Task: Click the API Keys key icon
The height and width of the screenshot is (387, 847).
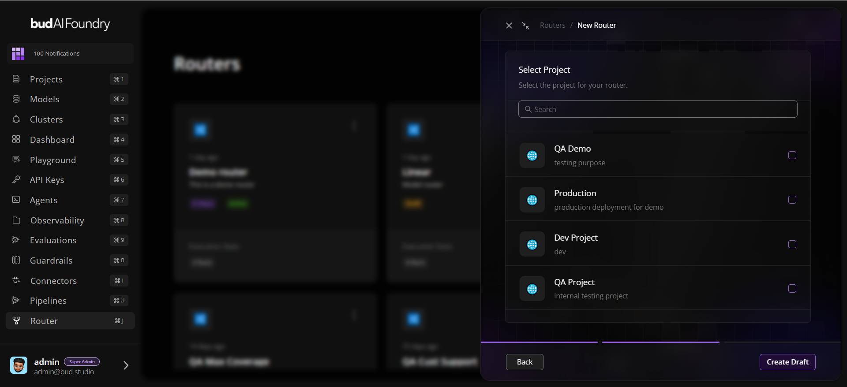Action: coord(16,179)
